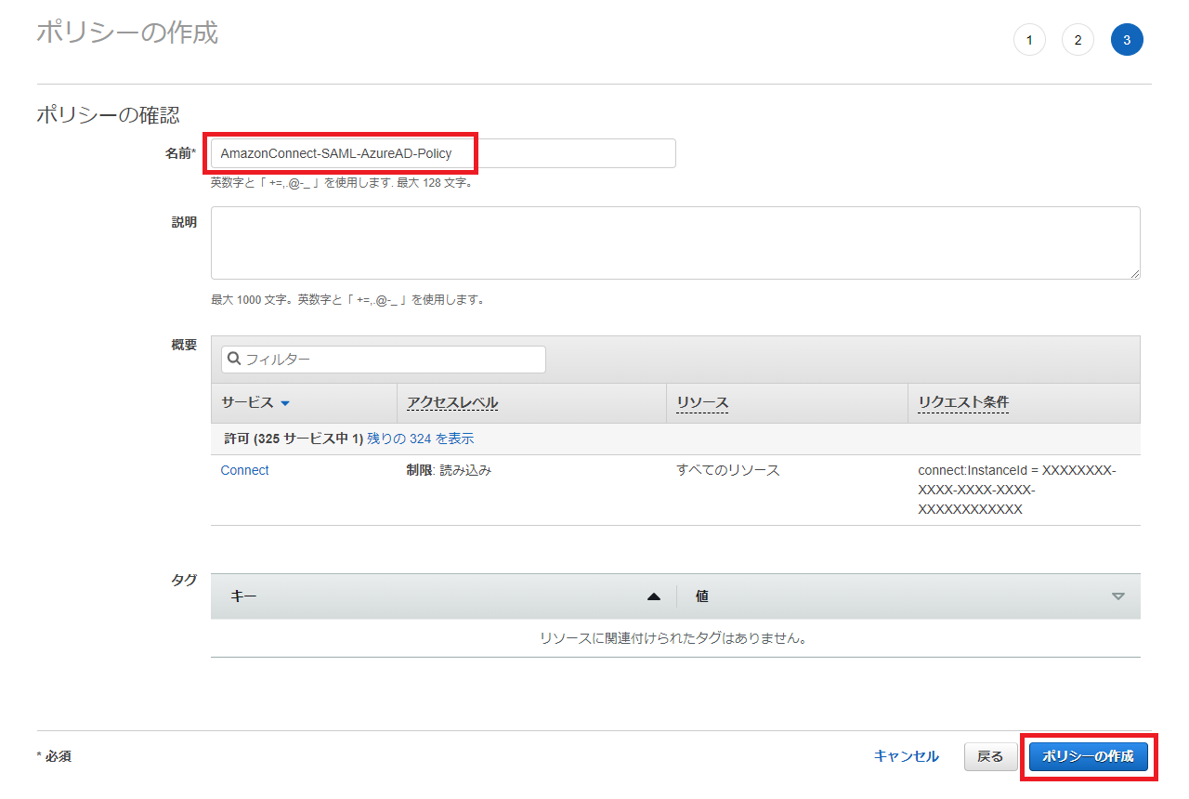Image resolution: width=1189 pixels, height=799 pixels.
Task: Click the アクセスレベル column header
Action: [452, 402]
